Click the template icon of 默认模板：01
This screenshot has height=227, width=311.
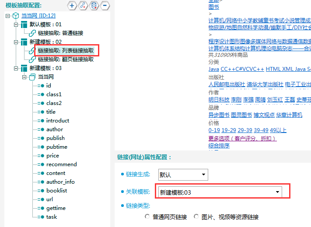pos(24,24)
